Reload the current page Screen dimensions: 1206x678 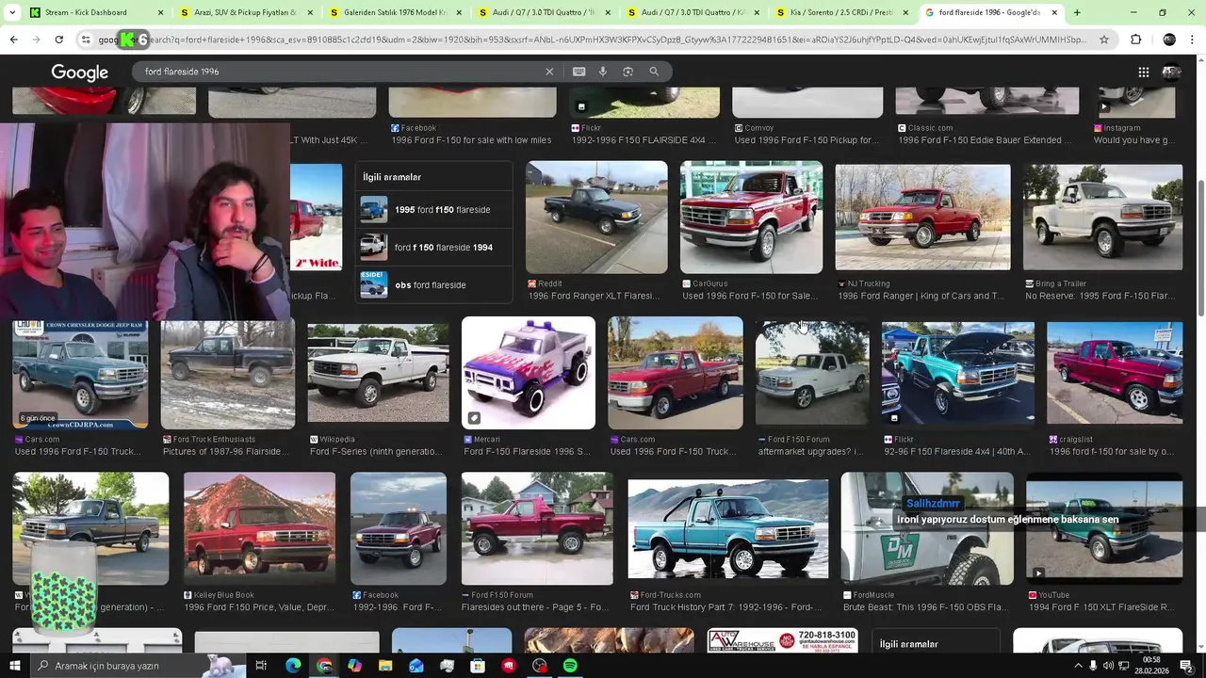[x=58, y=40]
